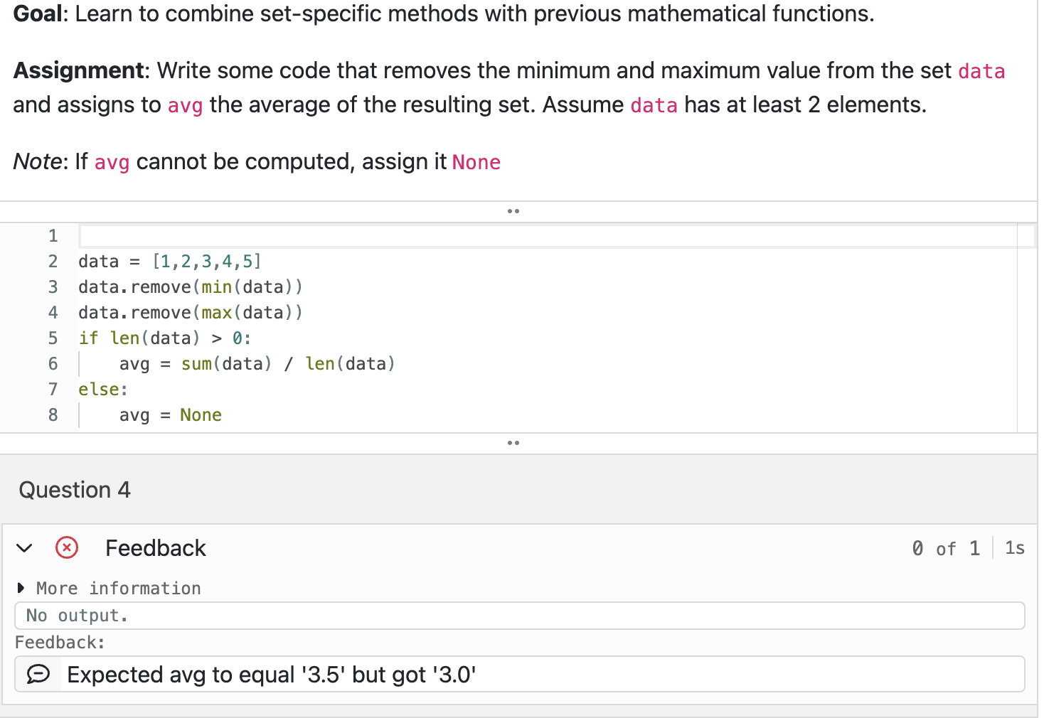This screenshot has width=1044, height=718.
Task: Select the Question 4 heading
Action: click(74, 490)
